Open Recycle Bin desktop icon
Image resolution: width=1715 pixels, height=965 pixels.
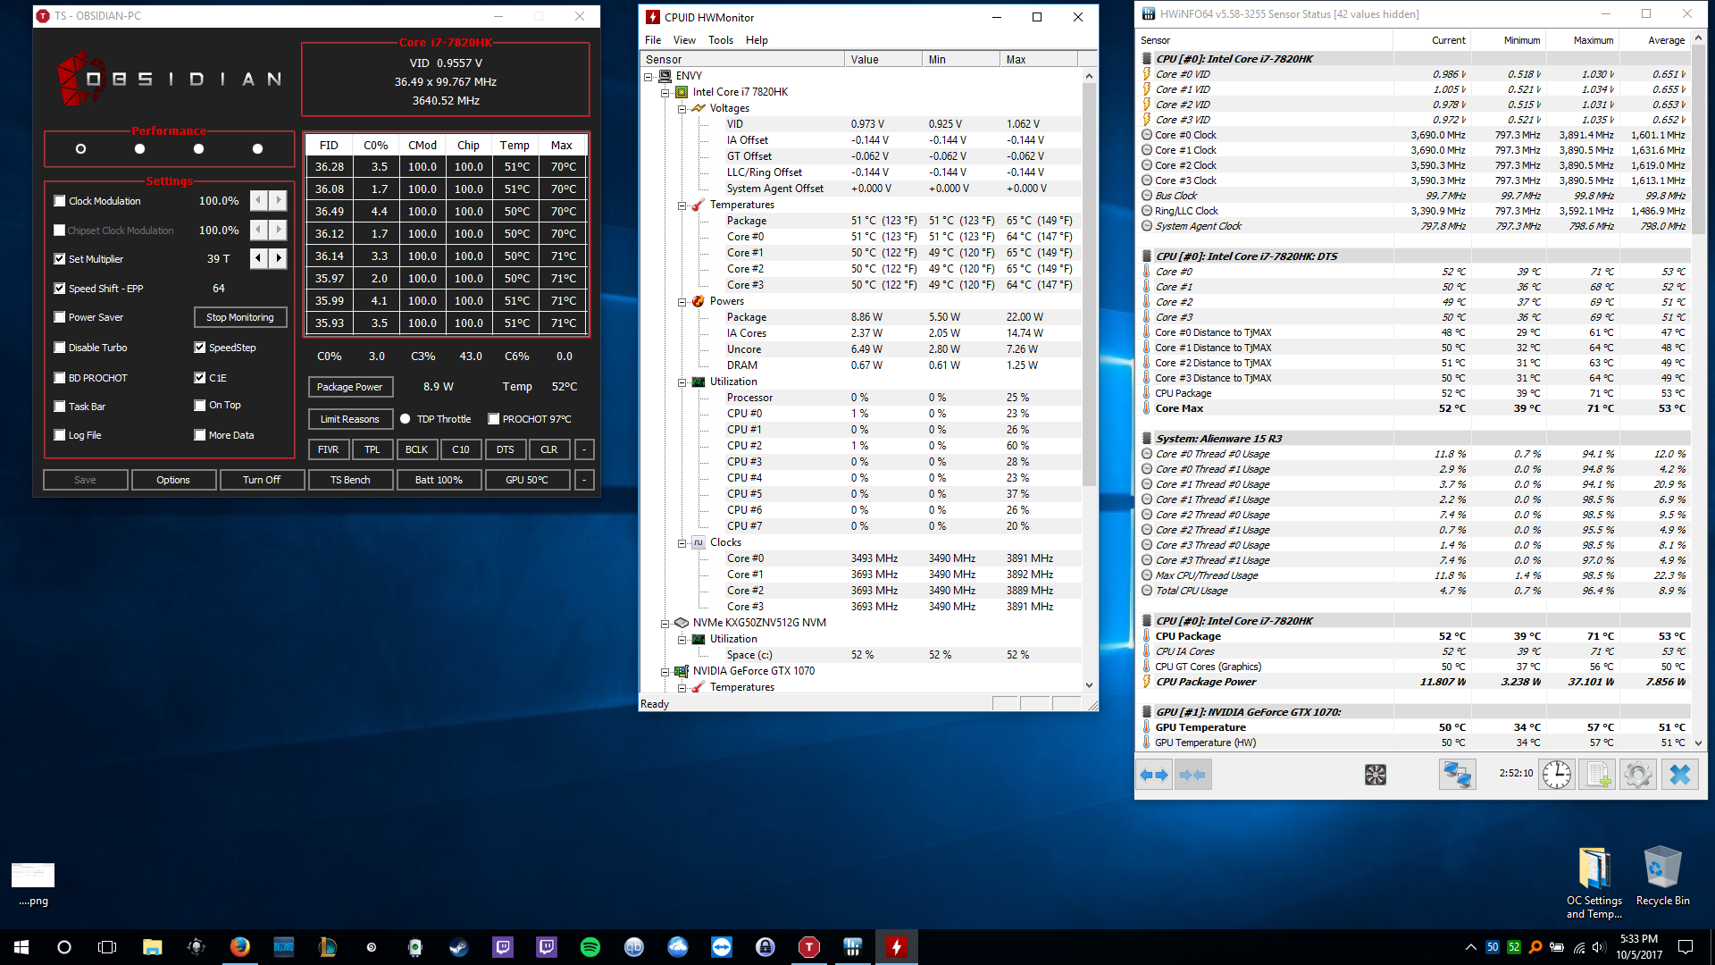(1662, 877)
